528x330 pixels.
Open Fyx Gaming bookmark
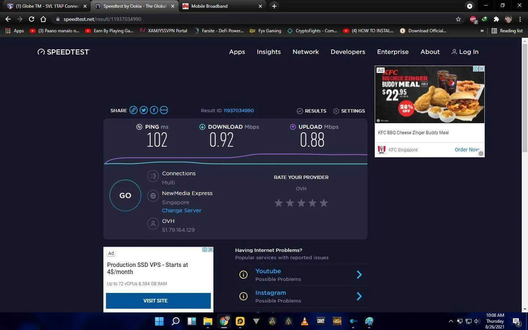(265, 31)
